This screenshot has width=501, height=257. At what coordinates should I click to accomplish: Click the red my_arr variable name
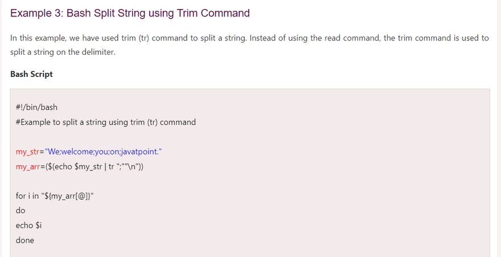(27, 166)
